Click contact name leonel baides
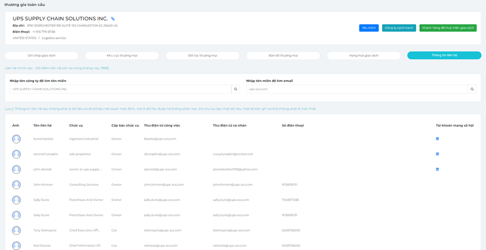The image size is (486, 250). (x=43, y=139)
